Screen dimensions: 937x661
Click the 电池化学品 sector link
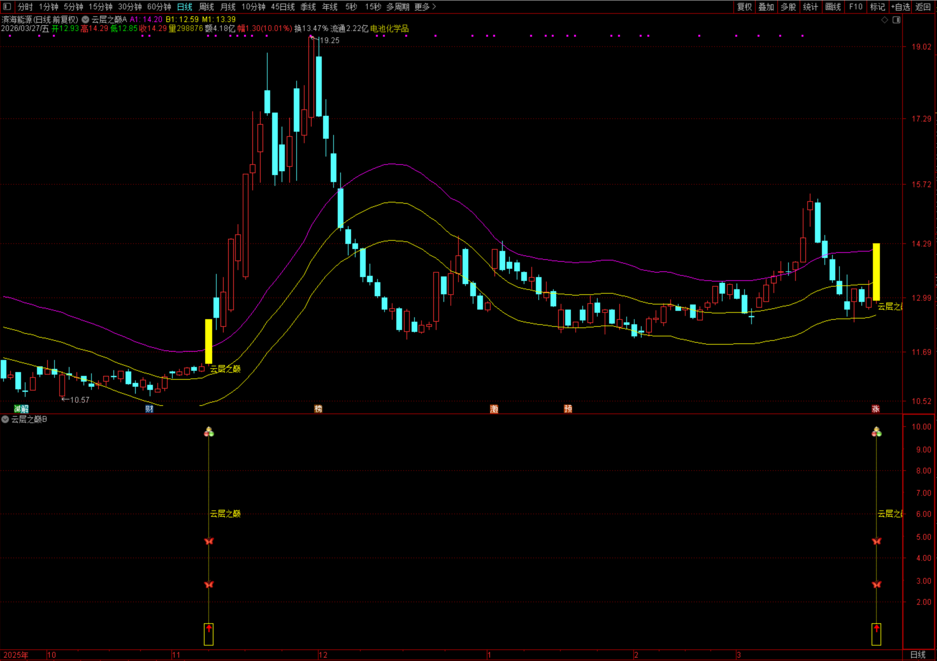coord(389,29)
